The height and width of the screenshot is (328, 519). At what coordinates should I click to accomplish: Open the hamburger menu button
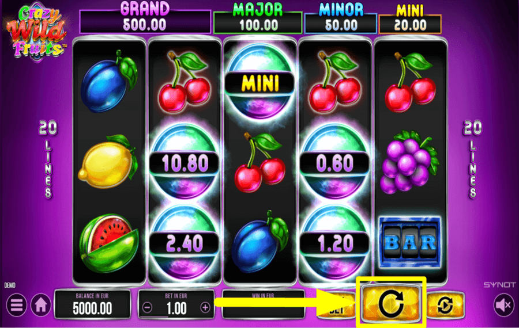16,304
